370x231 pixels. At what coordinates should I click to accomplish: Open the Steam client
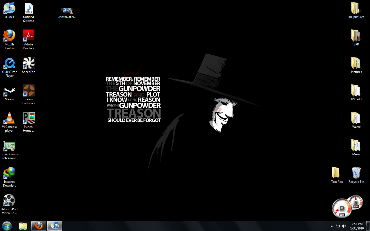(9, 90)
